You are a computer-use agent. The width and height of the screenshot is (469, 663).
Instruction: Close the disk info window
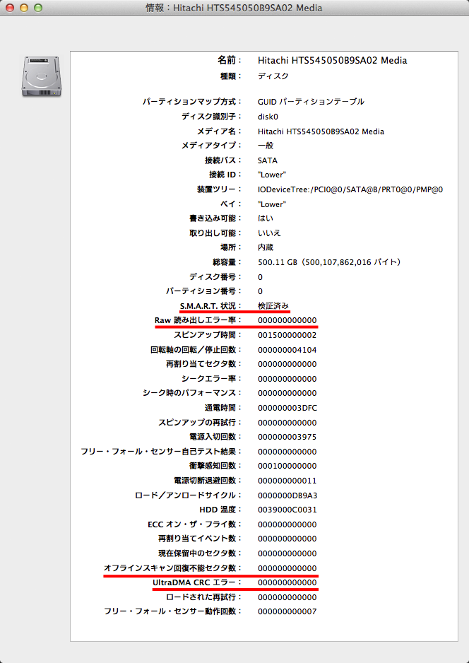point(9,8)
